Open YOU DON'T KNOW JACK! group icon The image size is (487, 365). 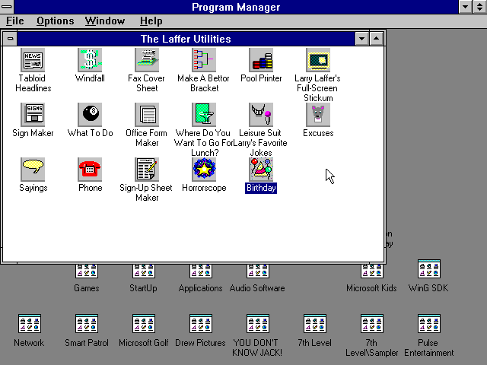click(x=258, y=323)
